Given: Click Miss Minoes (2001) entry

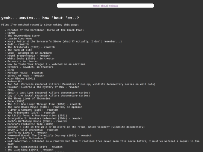Looking at the screenshot, I should 21,78.
